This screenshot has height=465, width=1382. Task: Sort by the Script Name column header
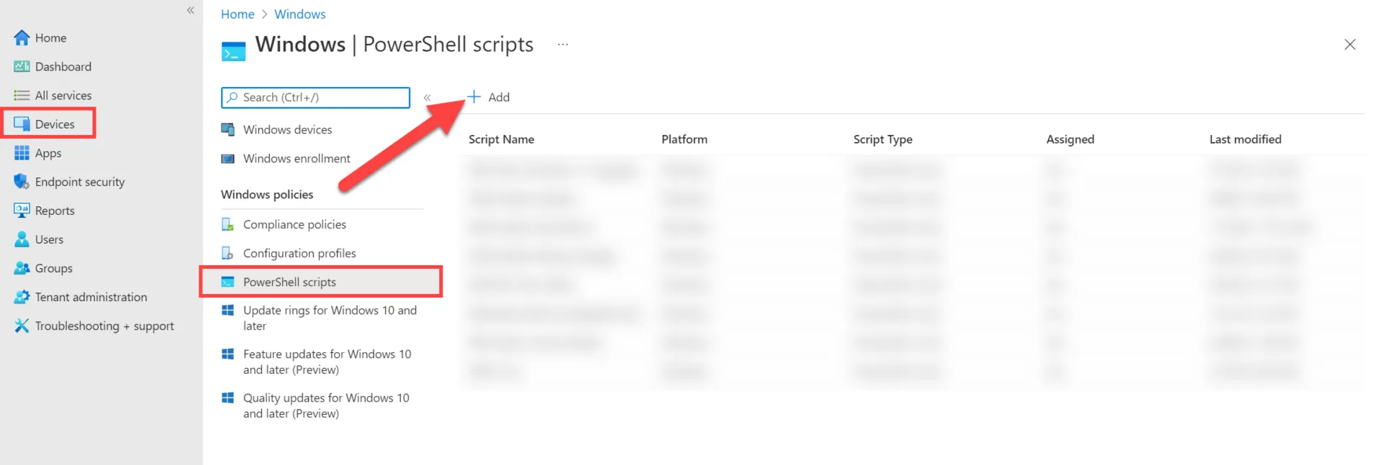coord(501,139)
